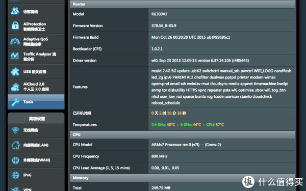This screenshot has height=191, width=306.
Task: Click the Features row label
Action: pos(80,87)
